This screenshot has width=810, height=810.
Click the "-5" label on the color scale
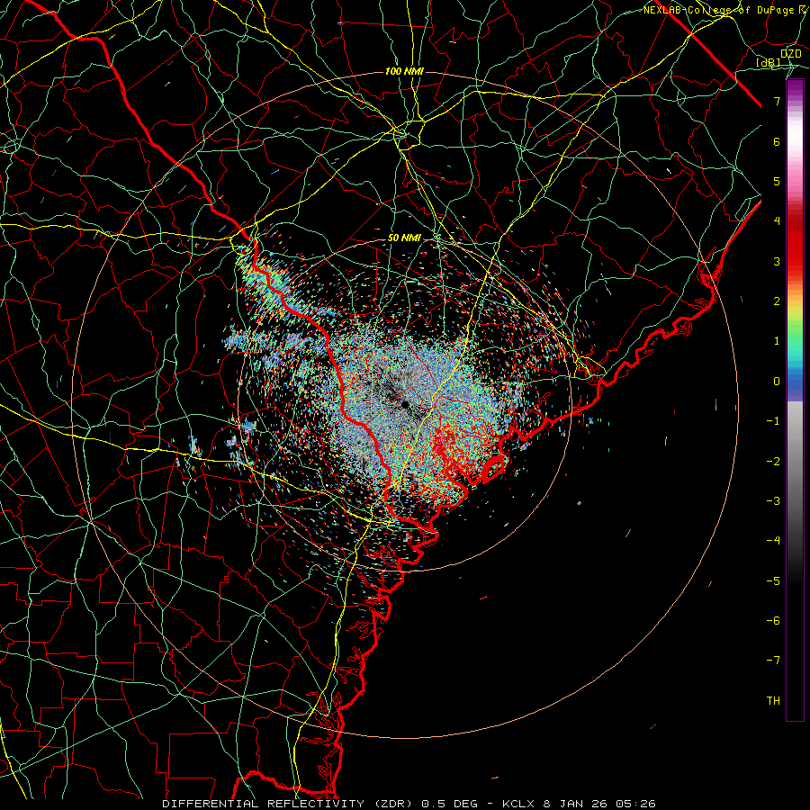click(x=773, y=581)
